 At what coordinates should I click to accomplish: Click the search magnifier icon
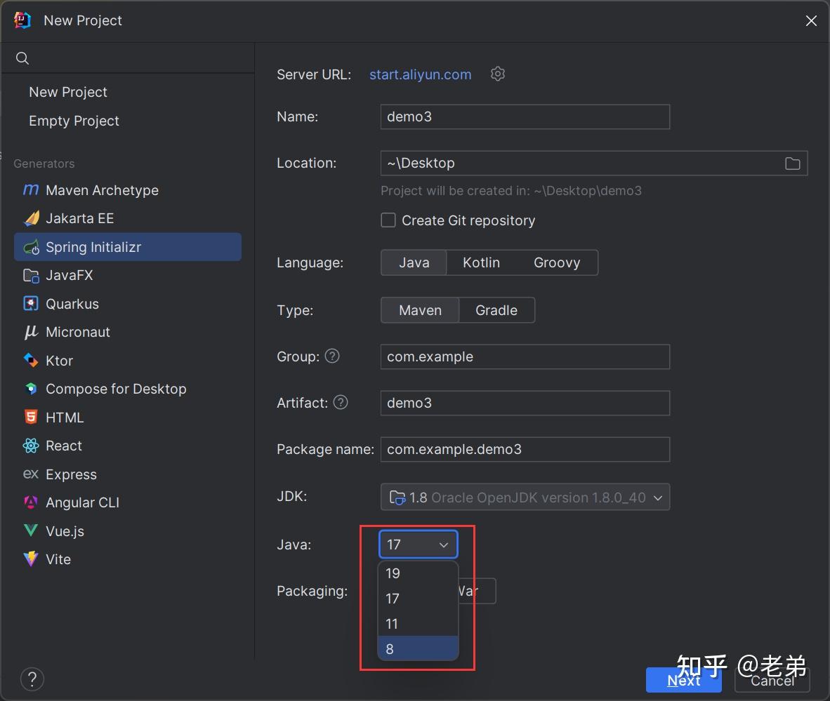(22, 58)
